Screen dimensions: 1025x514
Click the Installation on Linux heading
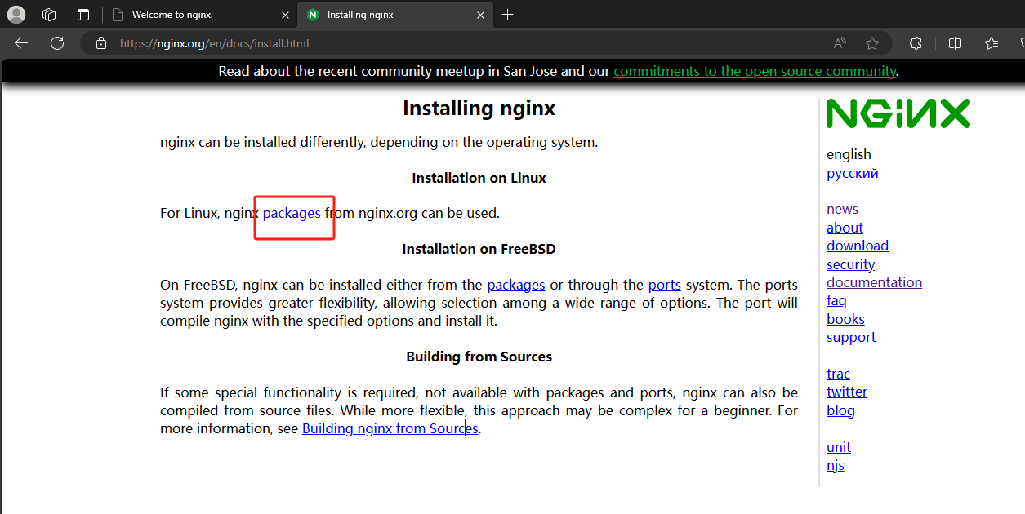point(479,178)
